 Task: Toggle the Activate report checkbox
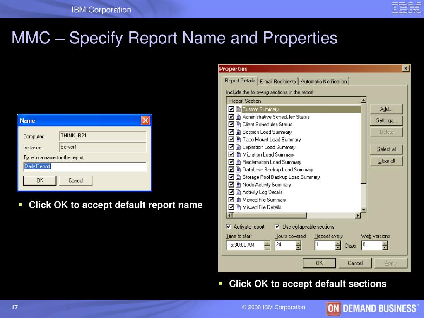pos(229,226)
